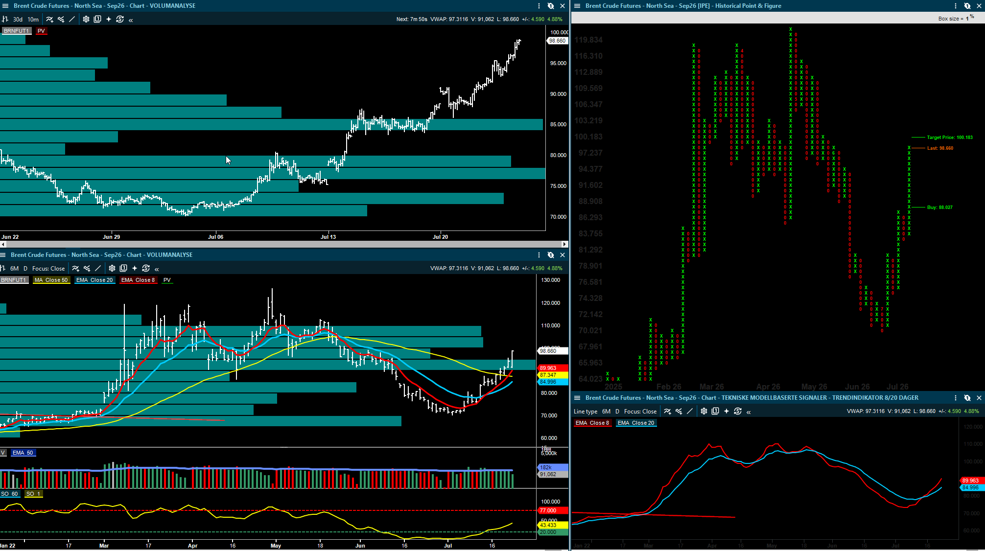985x551 pixels.
Task: Toggle EMA Close 20 label in 6M volume chart
Action: 94,280
